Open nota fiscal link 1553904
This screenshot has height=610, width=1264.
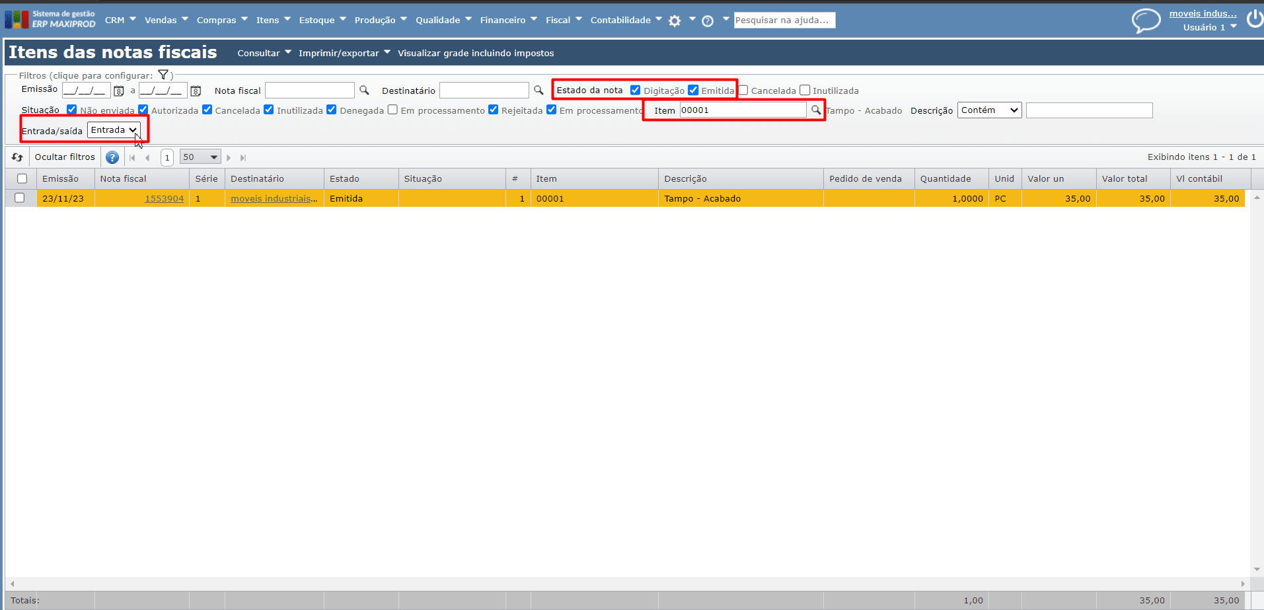pos(165,198)
